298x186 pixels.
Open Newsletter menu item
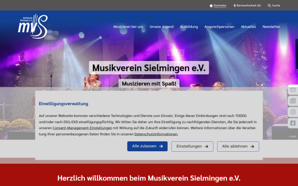tap(271, 27)
